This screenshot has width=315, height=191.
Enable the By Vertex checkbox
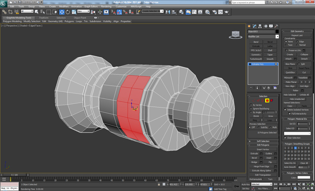pos(251,105)
